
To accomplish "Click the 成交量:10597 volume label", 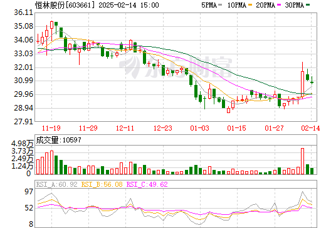I will click(58, 140).
